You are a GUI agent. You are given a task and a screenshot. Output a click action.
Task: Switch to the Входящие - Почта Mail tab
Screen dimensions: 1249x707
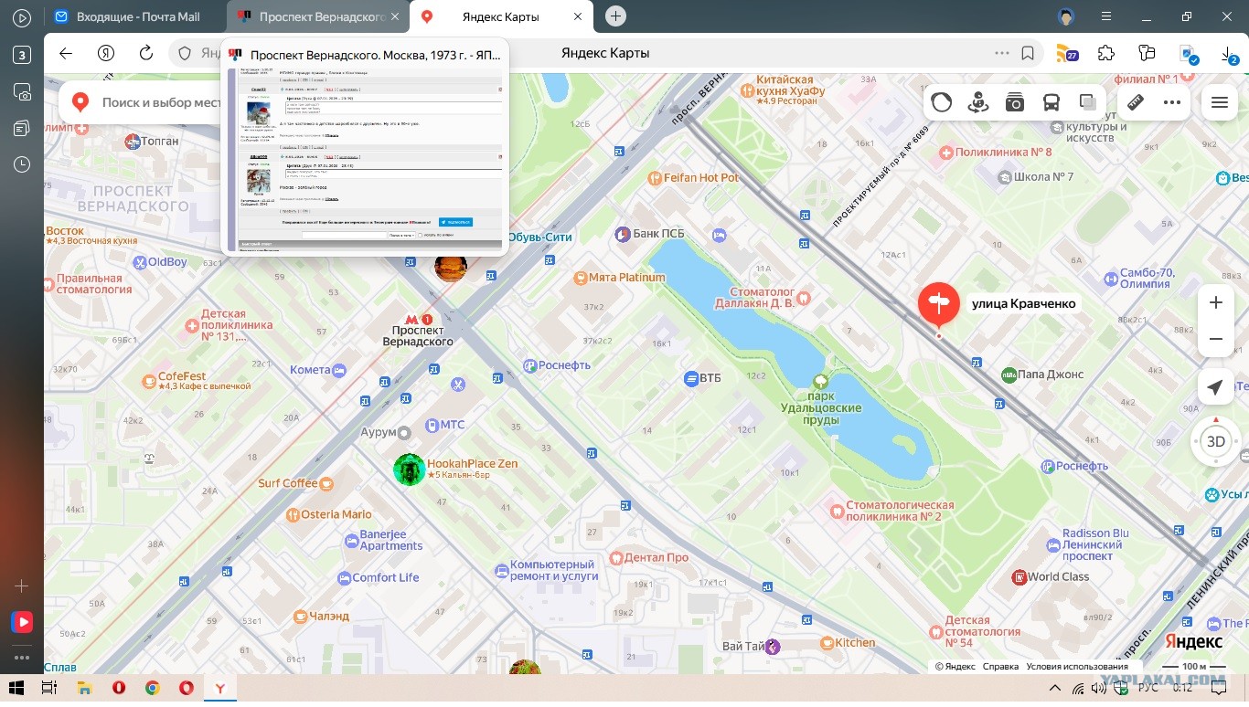click(x=137, y=16)
